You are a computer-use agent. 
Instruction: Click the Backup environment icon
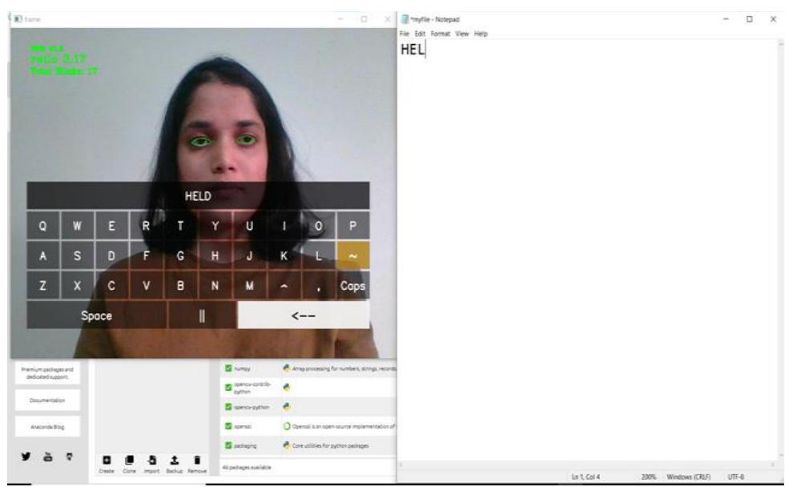click(174, 461)
